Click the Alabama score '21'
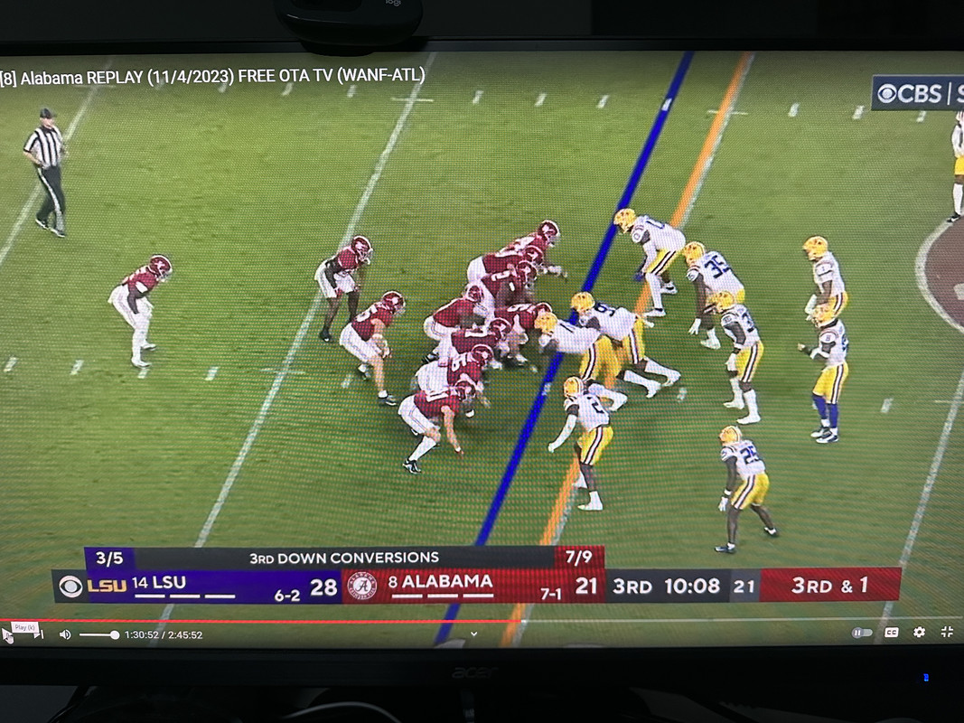 click(x=586, y=586)
